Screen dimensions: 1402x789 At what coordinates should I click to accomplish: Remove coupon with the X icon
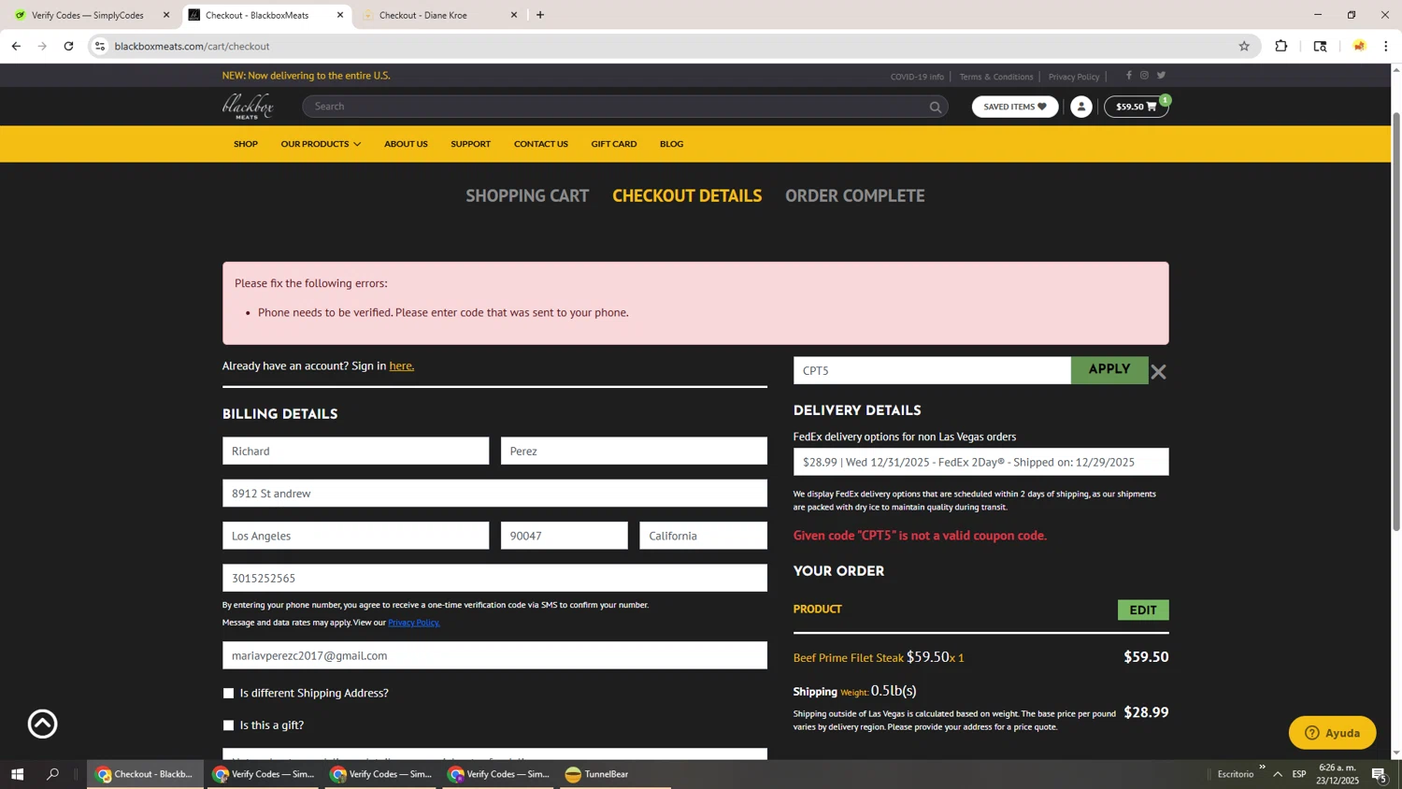[1159, 372]
